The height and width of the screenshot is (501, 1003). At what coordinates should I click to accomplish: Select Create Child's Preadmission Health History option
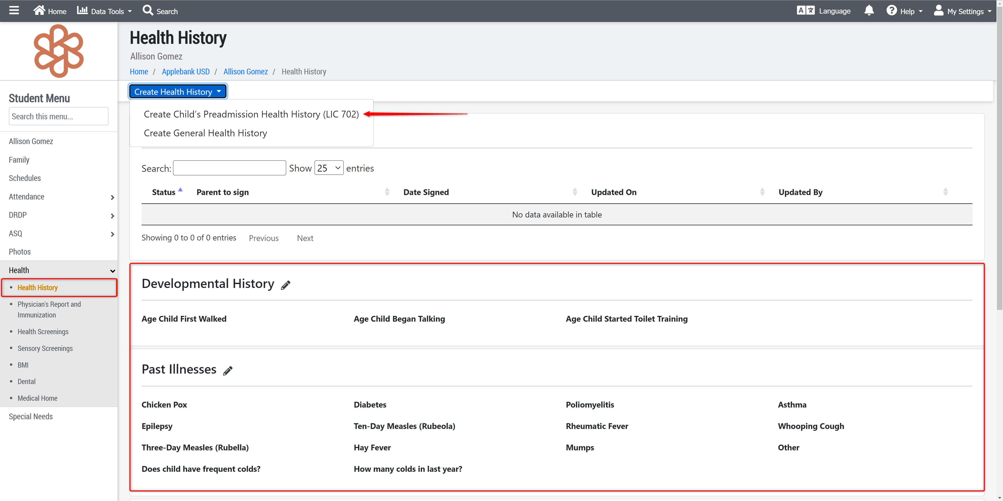251,114
